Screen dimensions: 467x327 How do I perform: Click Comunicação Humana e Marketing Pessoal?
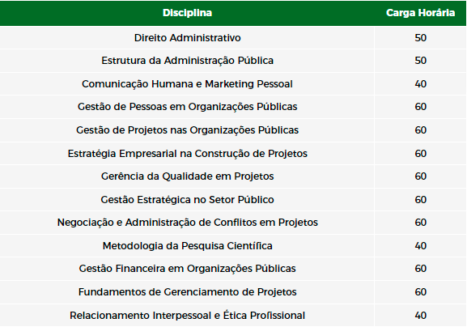(x=187, y=84)
